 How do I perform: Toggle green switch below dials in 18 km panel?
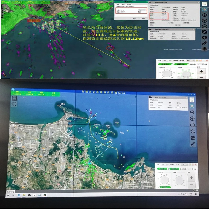click(x=165, y=187)
